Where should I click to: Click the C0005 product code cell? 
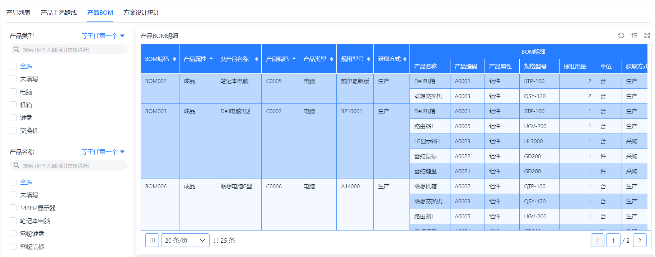pos(280,88)
